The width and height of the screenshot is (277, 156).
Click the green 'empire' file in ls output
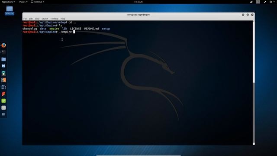(54, 29)
